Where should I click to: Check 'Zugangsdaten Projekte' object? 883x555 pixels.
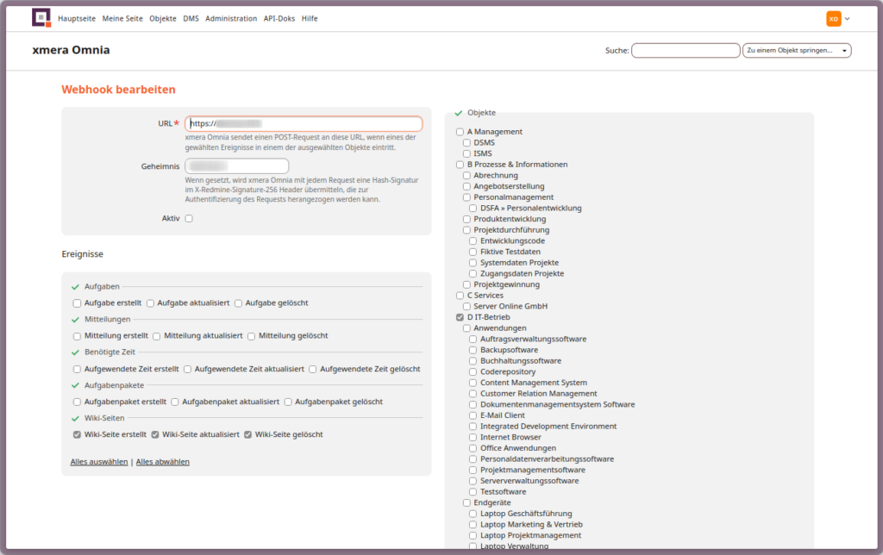point(473,274)
